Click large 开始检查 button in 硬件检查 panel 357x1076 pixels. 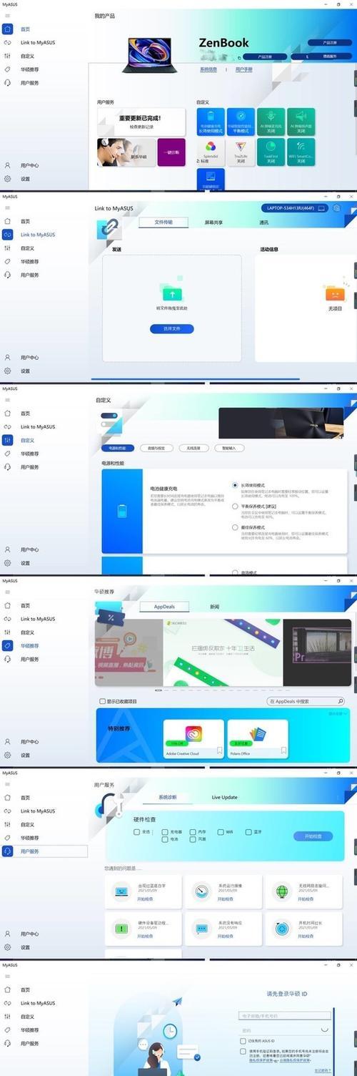(x=313, y=836)
